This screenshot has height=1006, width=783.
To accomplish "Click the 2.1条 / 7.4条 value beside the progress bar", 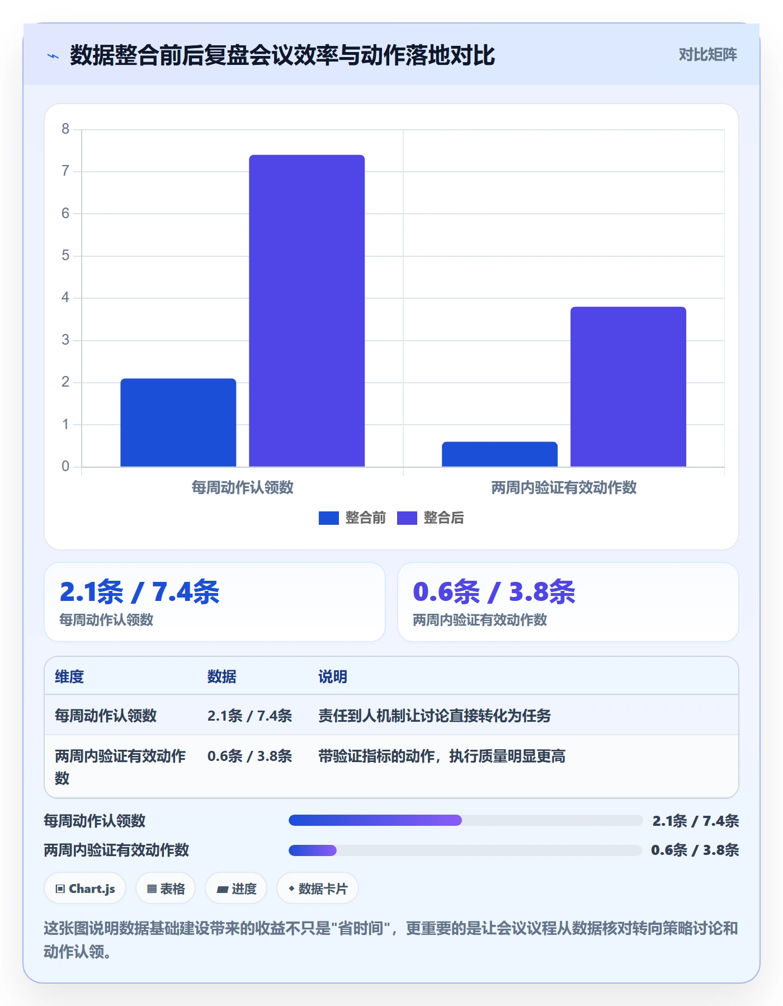I will point(696,821).
